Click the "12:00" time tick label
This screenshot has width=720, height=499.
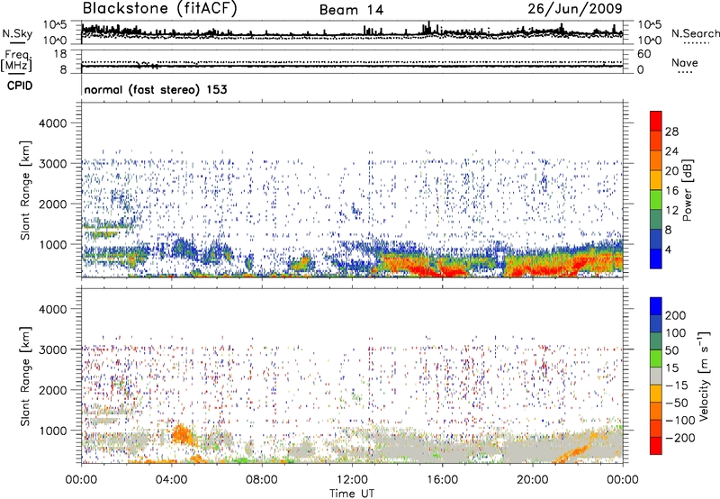pos(352,480)
